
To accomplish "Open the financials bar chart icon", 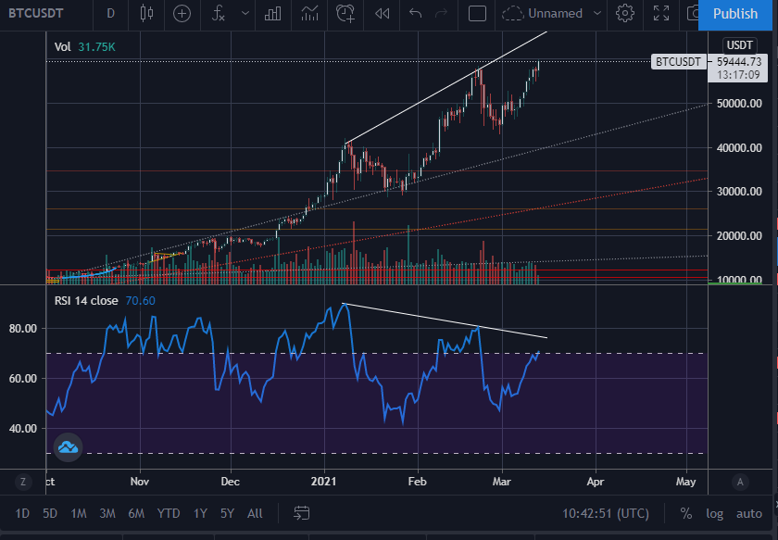I will pyautogui.click(x=272, y=13).
